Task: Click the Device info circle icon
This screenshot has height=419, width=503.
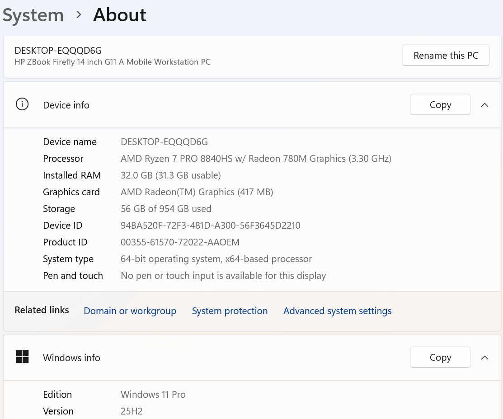Action: pyautogui.click(x=22, y=104)
